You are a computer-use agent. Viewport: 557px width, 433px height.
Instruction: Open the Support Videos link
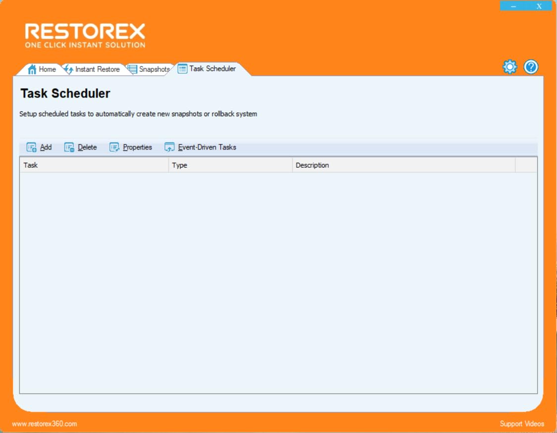(x=522, y=424)
